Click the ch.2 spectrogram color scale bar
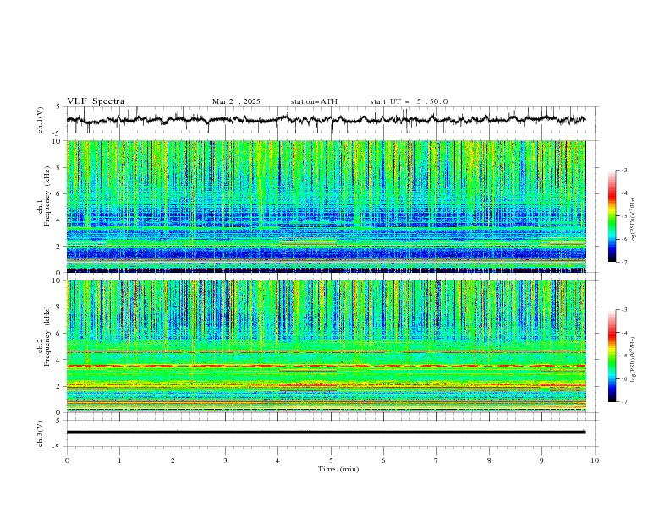Screen dimensions: 670x517 [612, 356]
